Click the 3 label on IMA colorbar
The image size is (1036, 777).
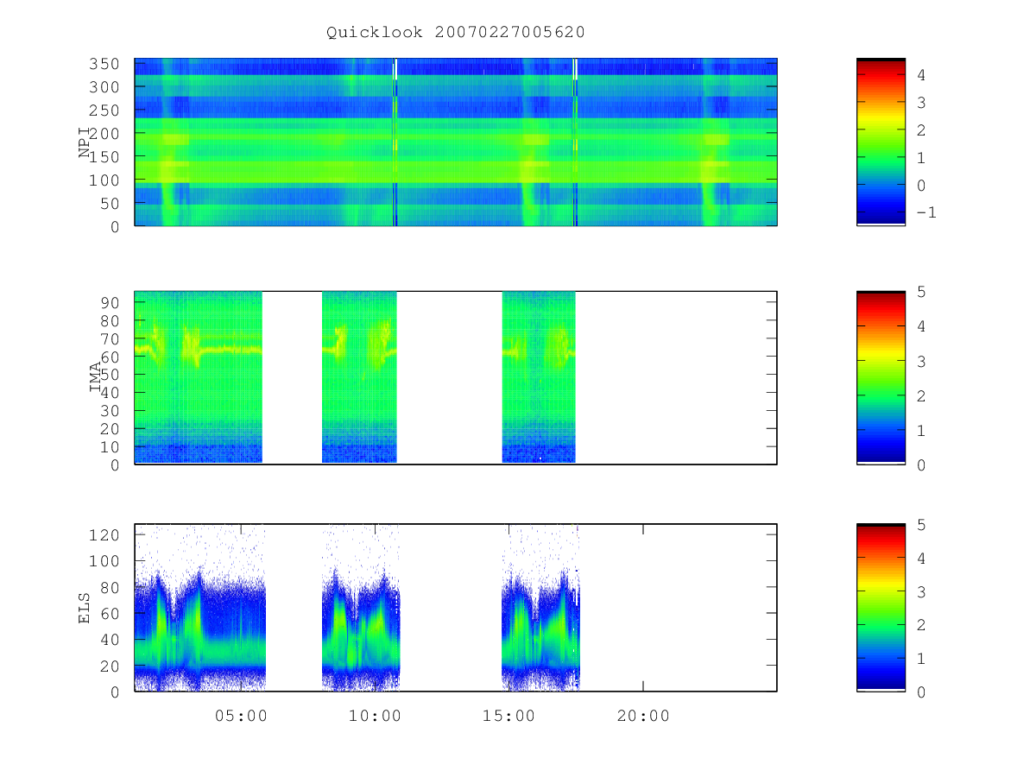pyautogui.click(x=921, y=361)
